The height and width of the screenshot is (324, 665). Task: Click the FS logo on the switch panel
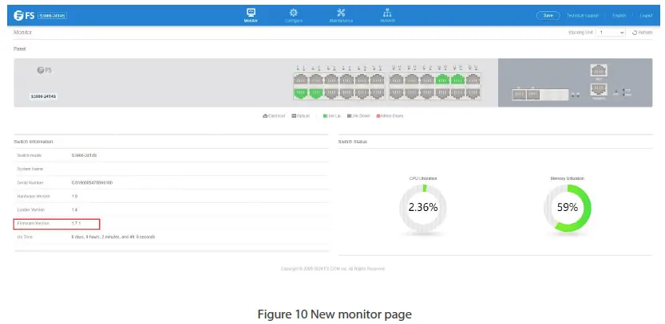tap(44, 70)
